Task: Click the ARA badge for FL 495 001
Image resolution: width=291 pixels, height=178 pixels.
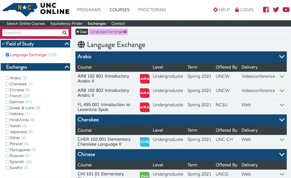Action: click(145, 107)
